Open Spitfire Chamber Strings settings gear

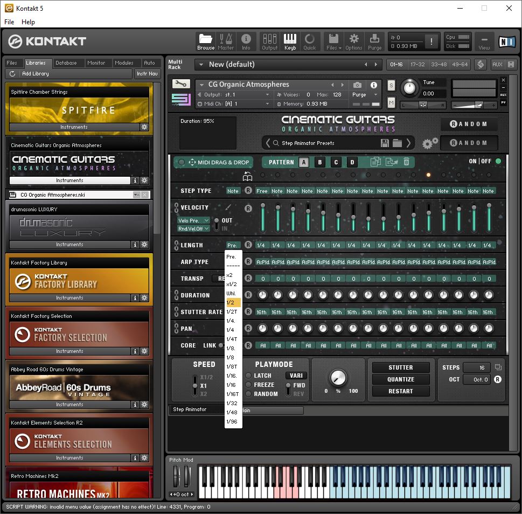click(144, 127)
